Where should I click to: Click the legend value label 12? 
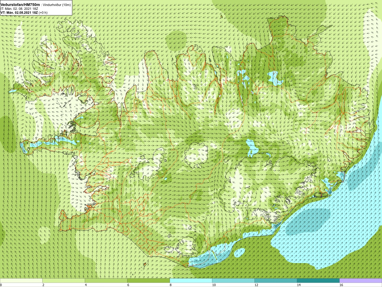(256, 285)
